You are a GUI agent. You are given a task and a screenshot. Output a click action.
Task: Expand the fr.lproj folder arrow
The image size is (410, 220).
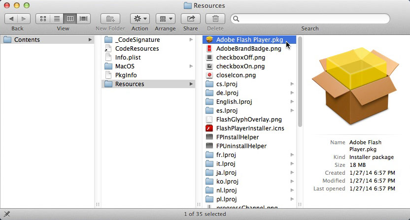click(292, 155)
